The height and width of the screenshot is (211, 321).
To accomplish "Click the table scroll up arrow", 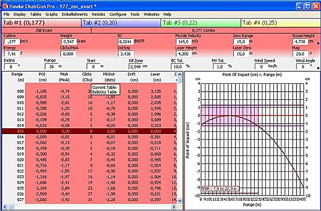I will point(180,75).
